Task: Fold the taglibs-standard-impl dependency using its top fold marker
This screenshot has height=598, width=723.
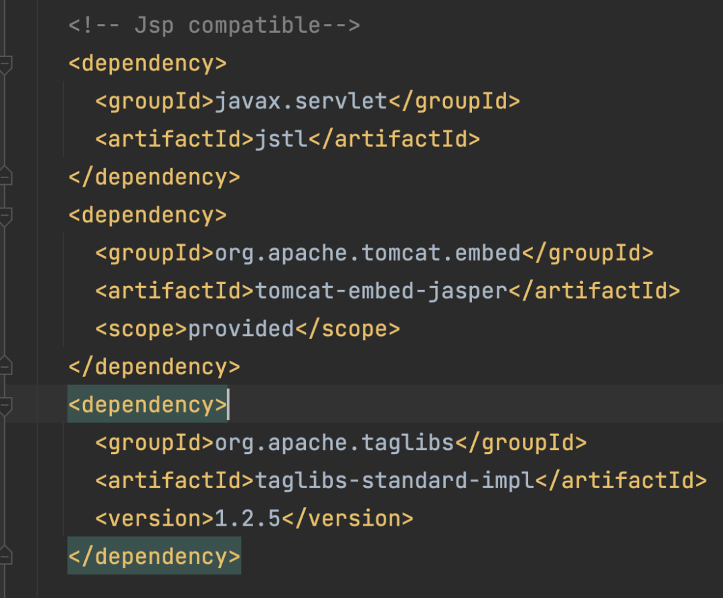Action: (x=5, y=405)
